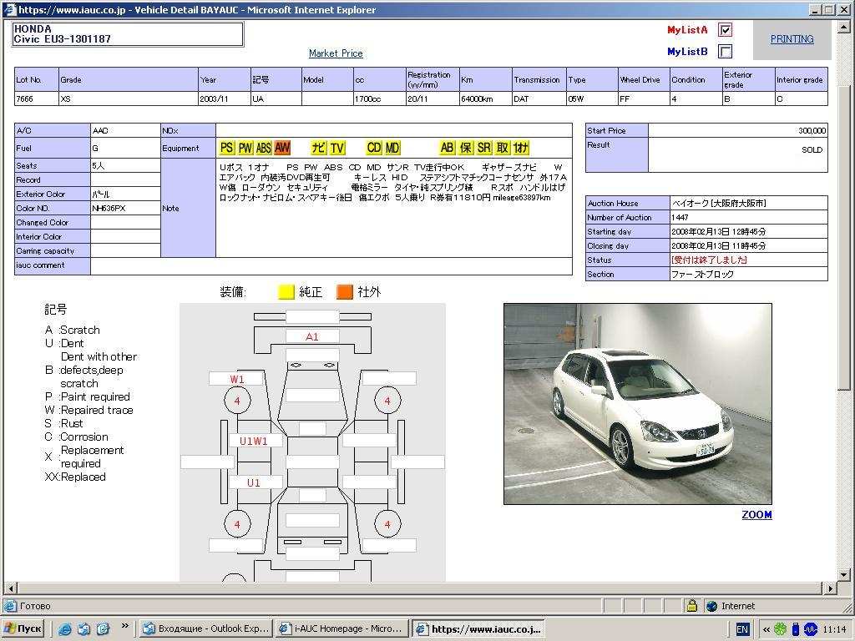Click the 保 equipment badge
Screen dimensions: 855x641
(466, 148)
